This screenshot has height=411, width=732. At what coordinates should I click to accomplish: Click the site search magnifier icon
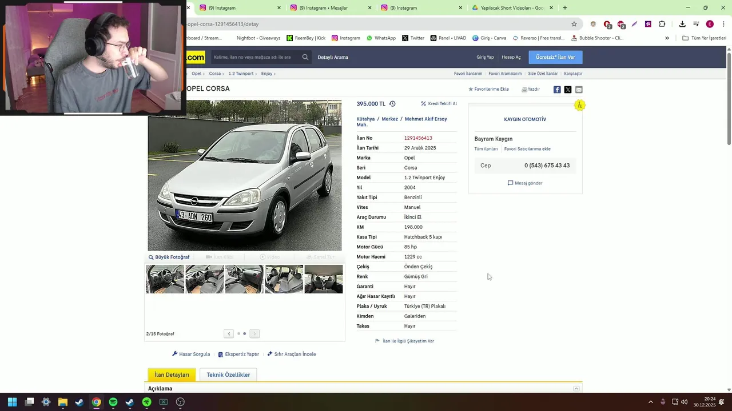point(305,57)
